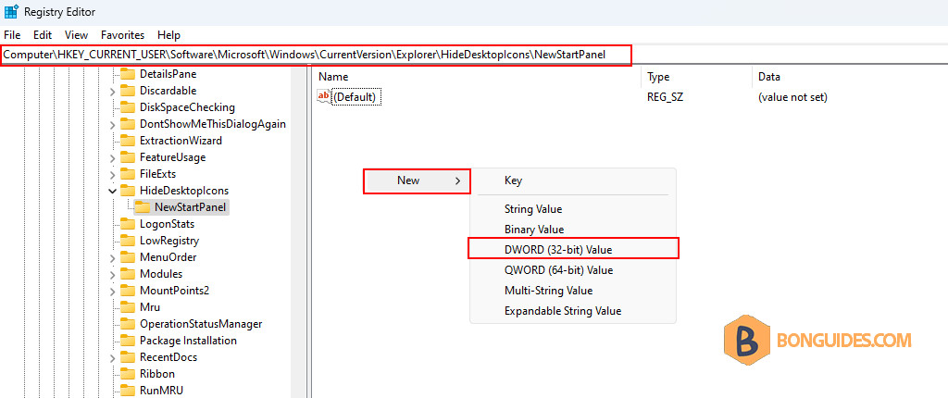Screen dimensions: 948x398
Task: Select the NewStartPanel tree label
Action: [190, 206]
